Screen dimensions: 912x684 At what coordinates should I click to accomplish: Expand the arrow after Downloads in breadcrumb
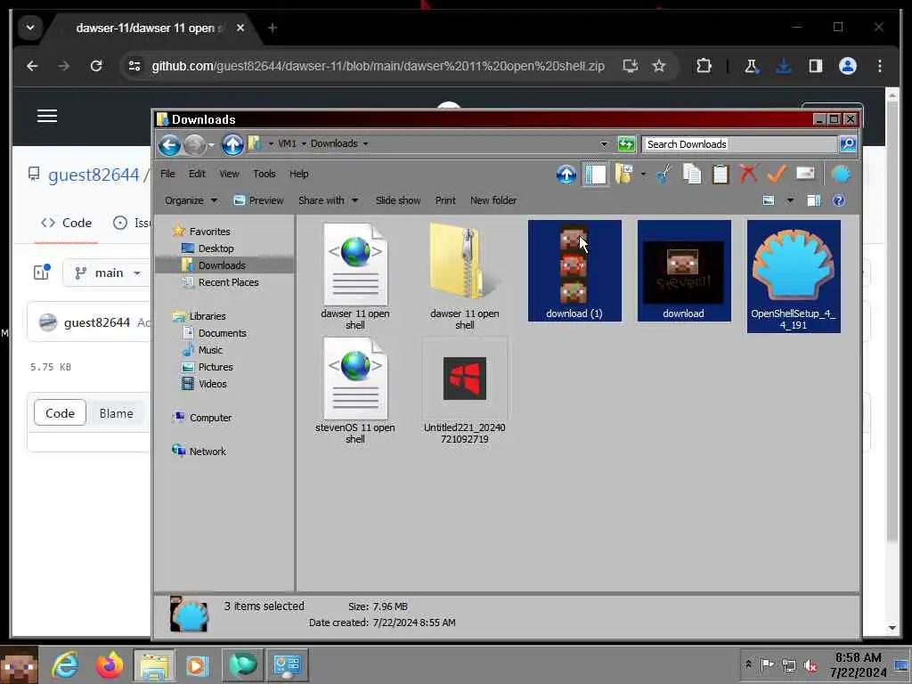[365, 143]
